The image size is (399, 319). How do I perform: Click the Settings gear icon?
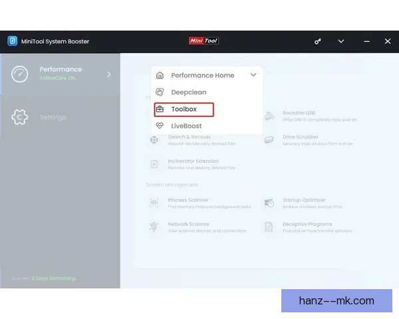(x=19, y=117)
